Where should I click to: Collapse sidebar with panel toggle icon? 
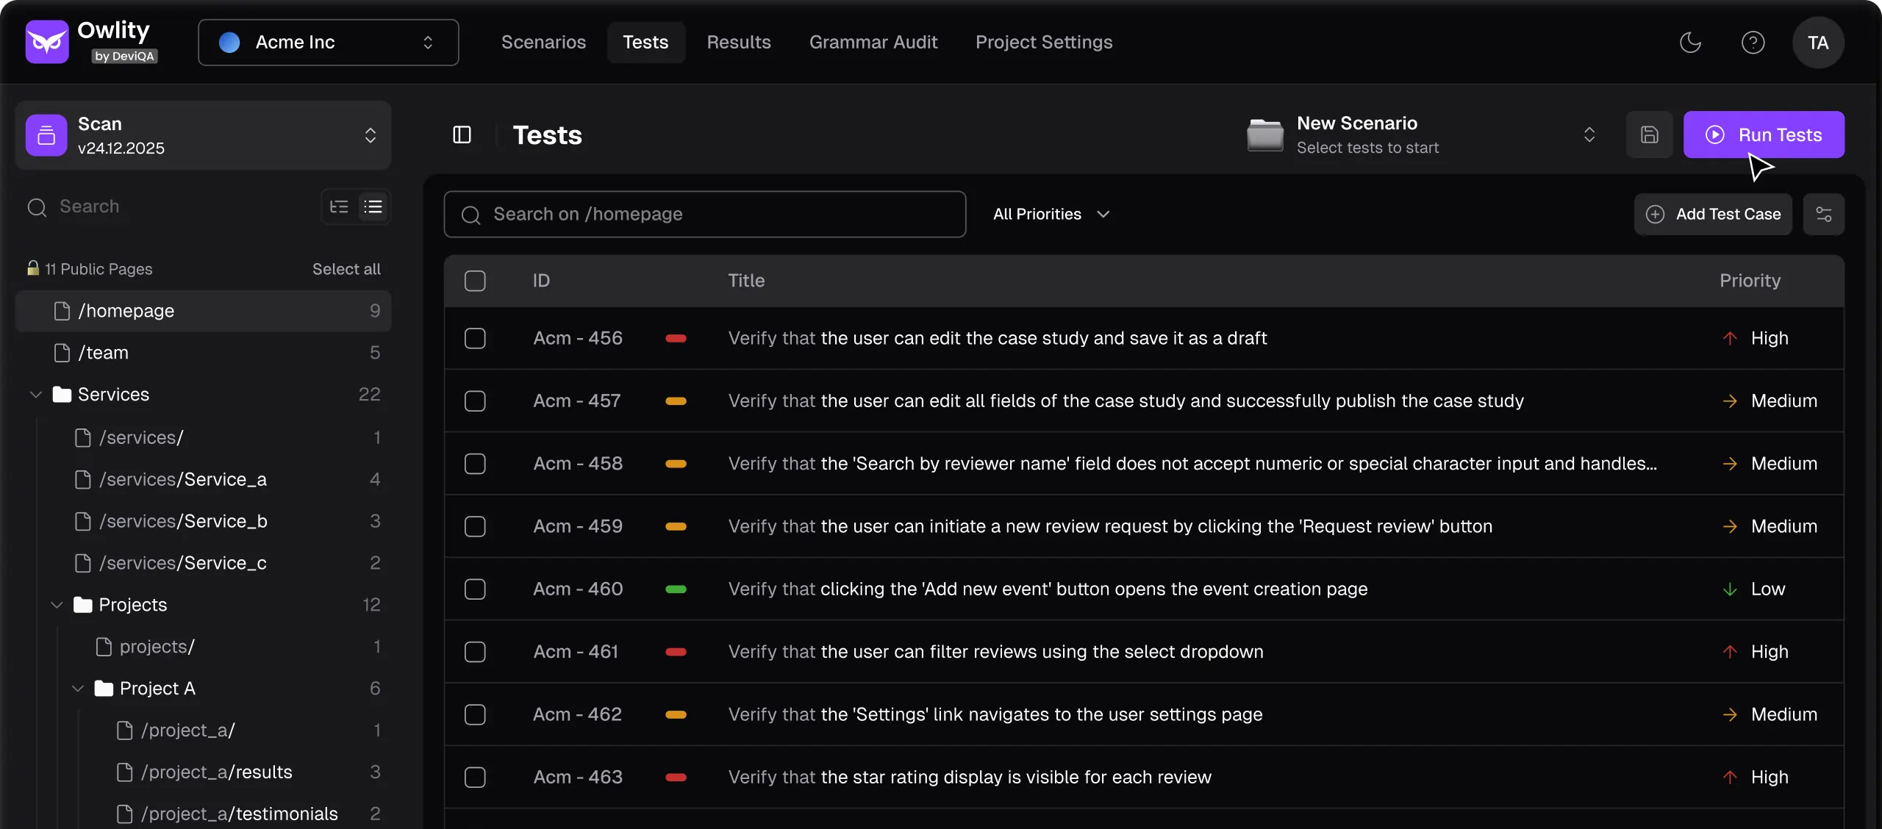[462, 134]
